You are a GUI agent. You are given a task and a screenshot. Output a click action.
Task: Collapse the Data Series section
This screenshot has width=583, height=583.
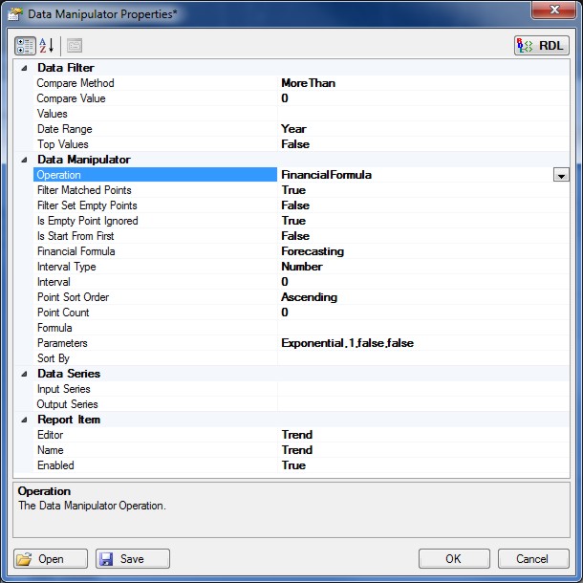click(x=24, y=374)
